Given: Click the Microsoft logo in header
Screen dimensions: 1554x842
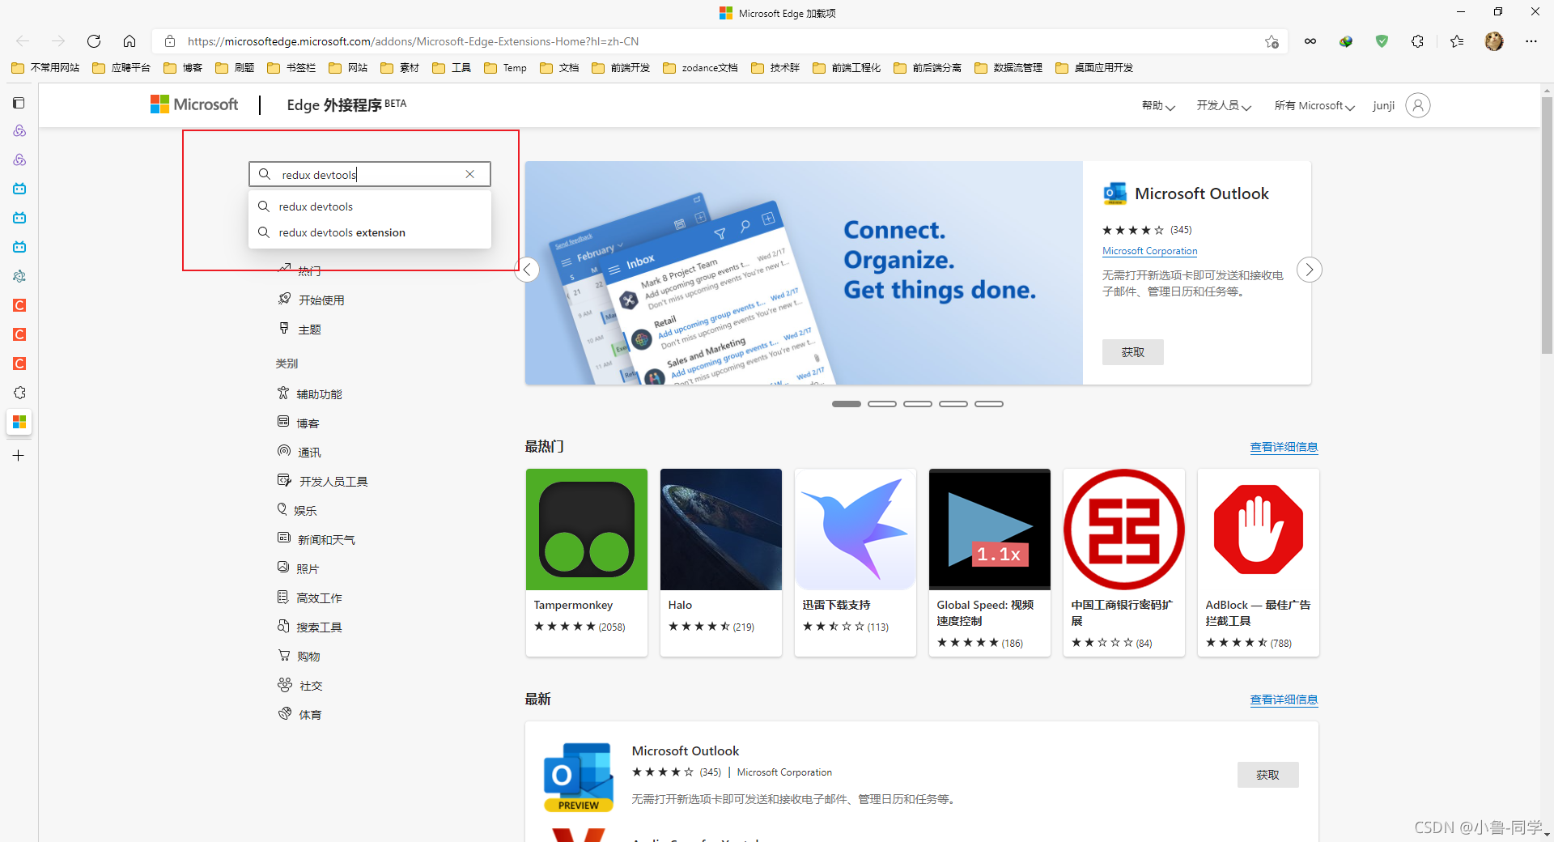Looking at the screenshot, I should pos(194,104).
